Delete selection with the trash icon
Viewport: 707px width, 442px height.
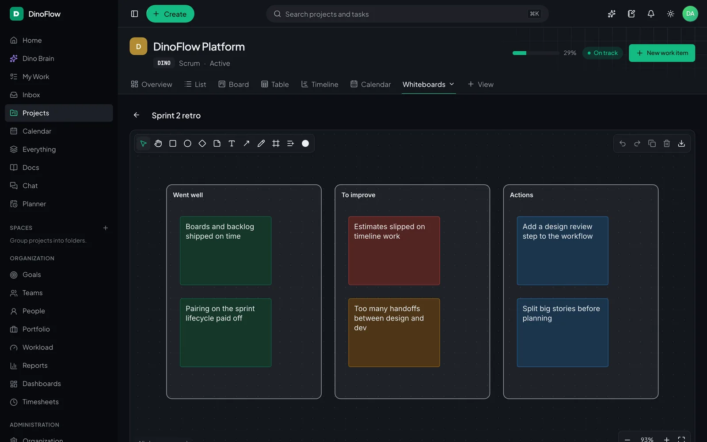(667, 143)
